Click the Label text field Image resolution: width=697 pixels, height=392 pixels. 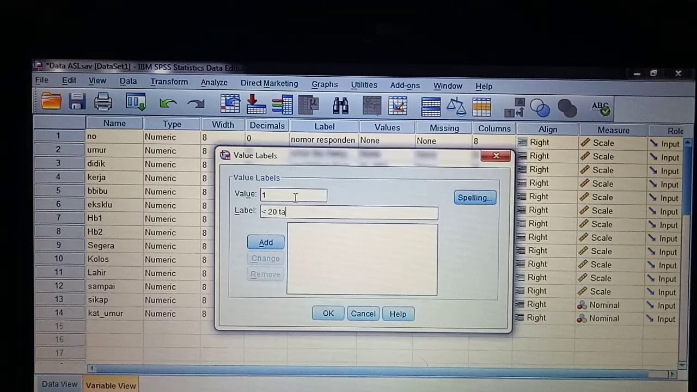349,212
